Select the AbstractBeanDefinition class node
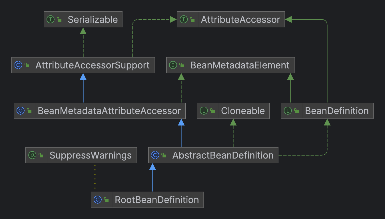Image resolution: width=385 pixels, height=219 pixels. pos(213,155)
